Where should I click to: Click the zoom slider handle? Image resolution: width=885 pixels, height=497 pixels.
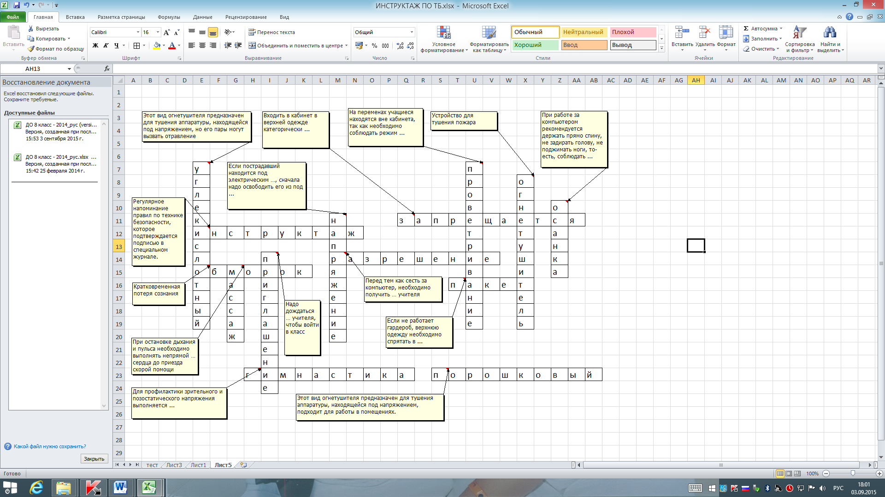coord(853,474)
